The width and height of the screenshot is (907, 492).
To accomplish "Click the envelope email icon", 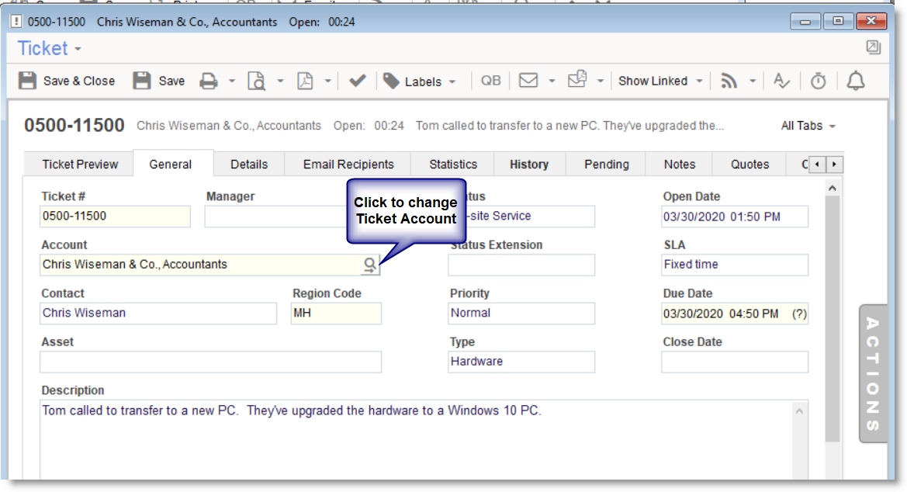I will [x=528, y=81].
